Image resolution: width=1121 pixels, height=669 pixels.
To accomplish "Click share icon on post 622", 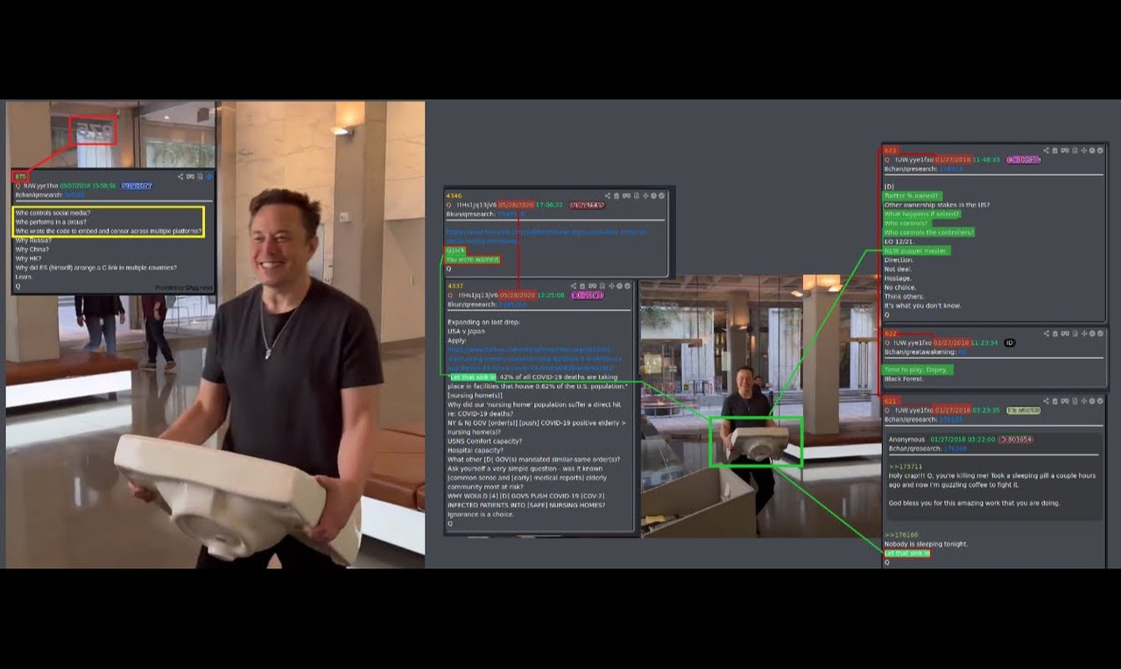I will (1047, 334).
